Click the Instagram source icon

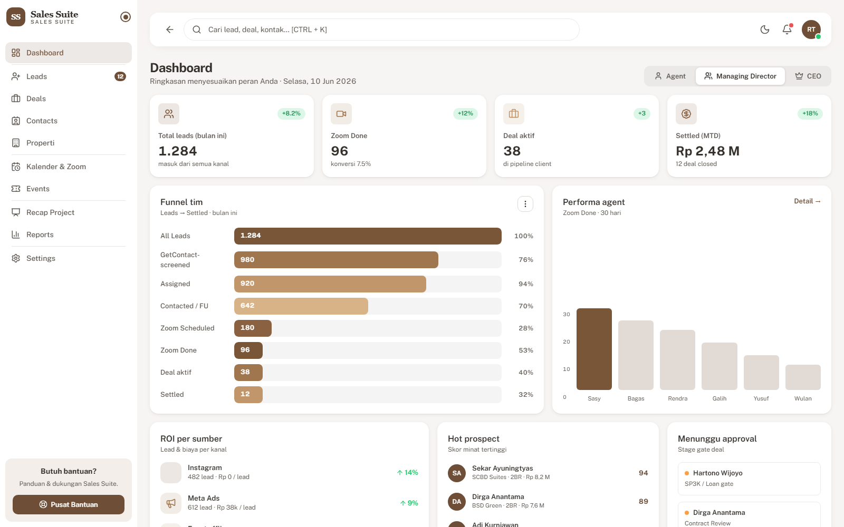coord(171,473)
